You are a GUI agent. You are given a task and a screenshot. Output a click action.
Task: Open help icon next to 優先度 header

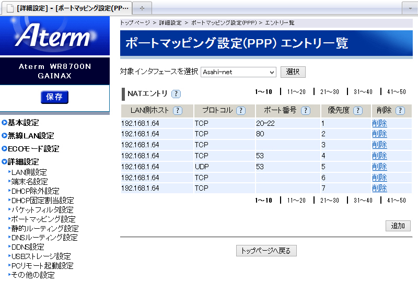[x=357, y=111]
